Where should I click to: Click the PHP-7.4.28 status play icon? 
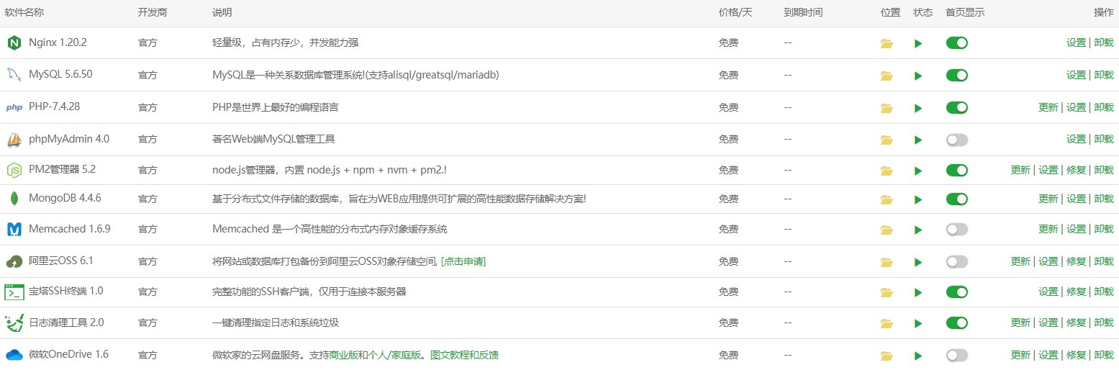pos(918,108)
